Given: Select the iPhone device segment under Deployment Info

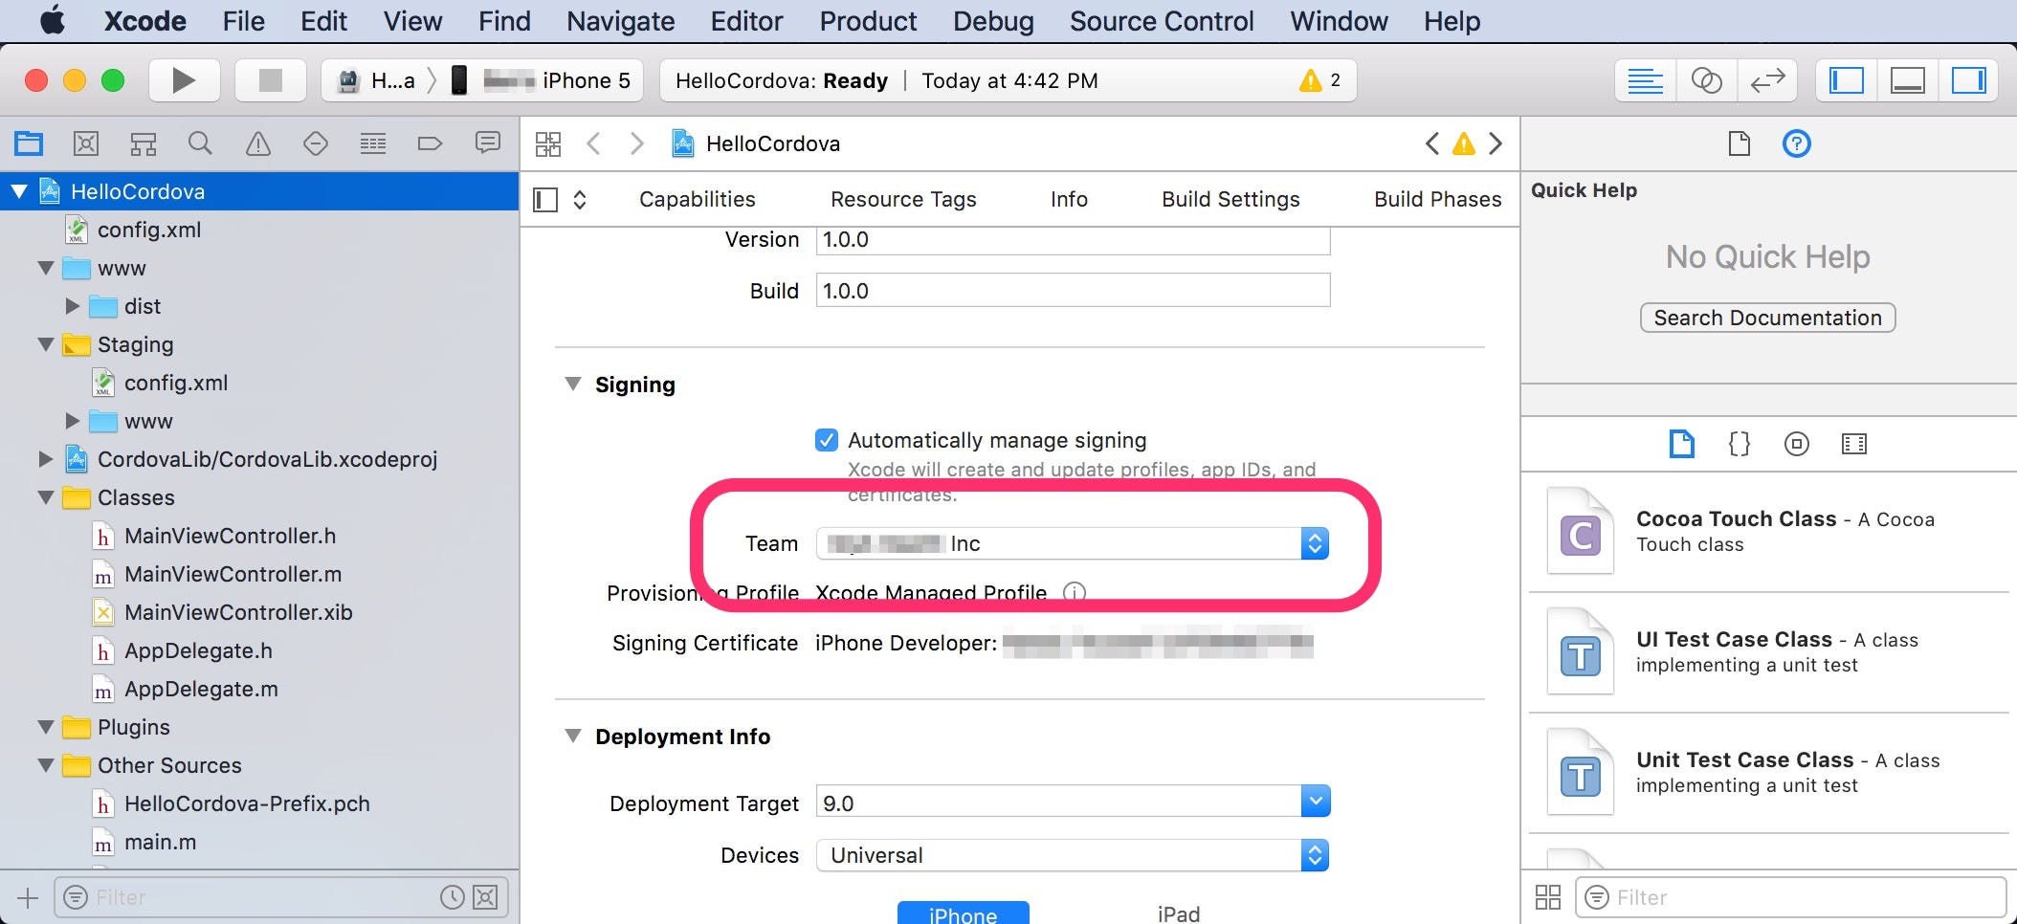Looking at the screenshot, I should coord(962,913).
